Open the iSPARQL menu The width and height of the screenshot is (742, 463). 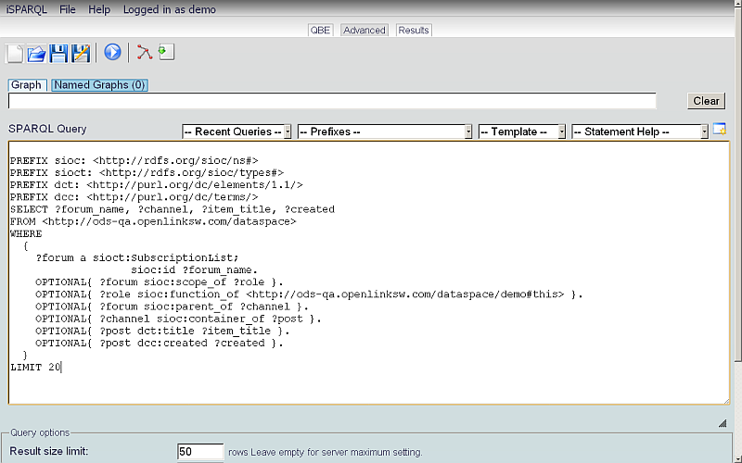27,9
